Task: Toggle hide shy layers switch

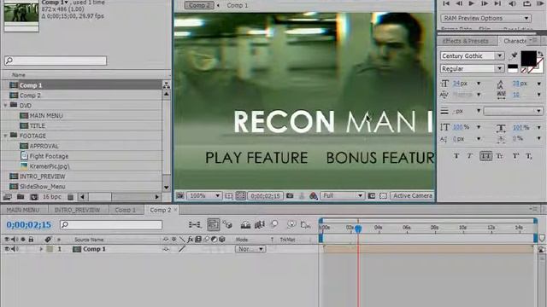Action: pyautogui.click(x=245, y=225)
